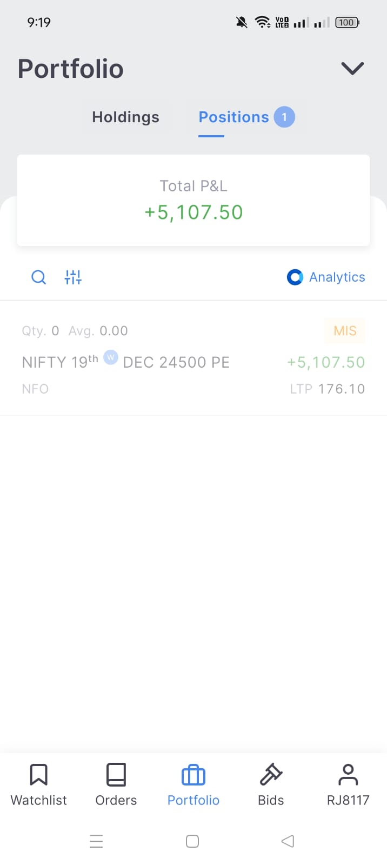Open the filter sliders icon
This screenshot has height=865, width=387.
tap(73, 277)
